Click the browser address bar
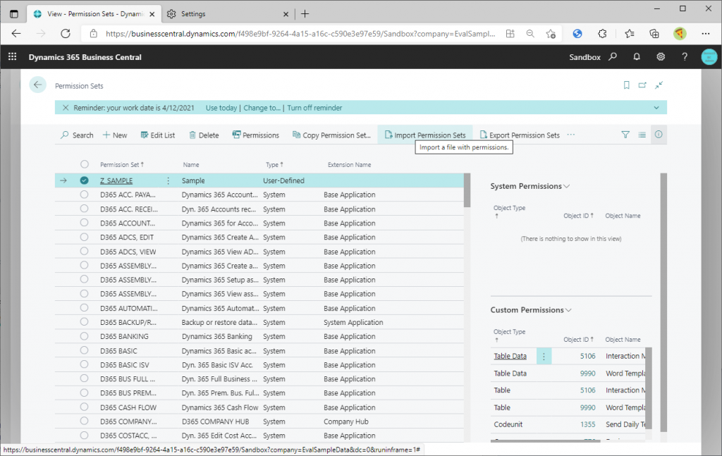Image resolution: width=722 pixels, height=456 pixels. [300, 34]
